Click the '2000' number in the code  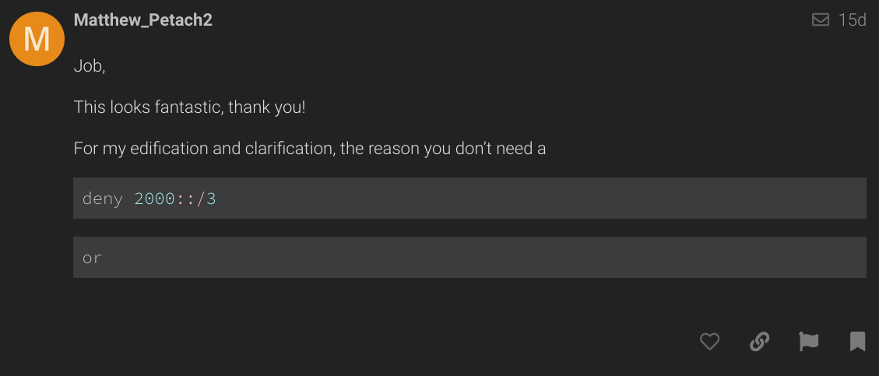pyautogui.click(x=154, y=199)
